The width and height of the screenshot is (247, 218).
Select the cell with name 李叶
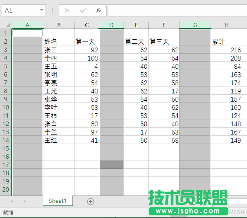(x=59, y=107)
